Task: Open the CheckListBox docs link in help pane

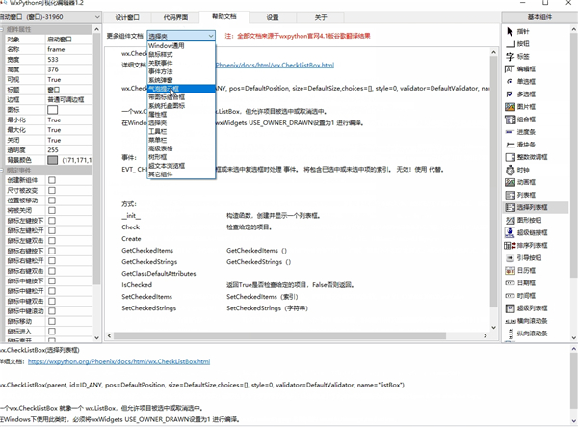Action: [x=275, y=65]
